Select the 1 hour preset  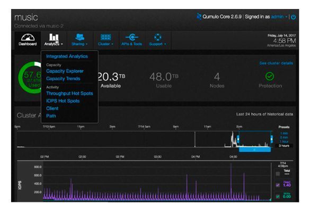284,142
